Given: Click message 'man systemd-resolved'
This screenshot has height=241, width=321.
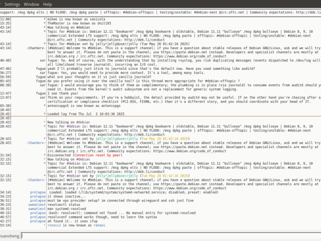Looking at the screenshot, I should (67, 209).
